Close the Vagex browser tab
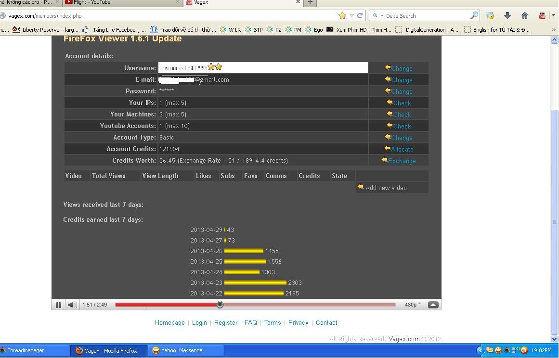Screen dimensions: 559x358 click(298, 2)
